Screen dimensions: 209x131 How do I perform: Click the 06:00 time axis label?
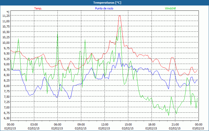[x=57, y=125]
